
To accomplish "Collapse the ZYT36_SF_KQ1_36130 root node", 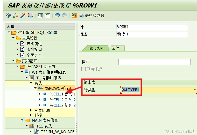I will [x=9, y=32].
